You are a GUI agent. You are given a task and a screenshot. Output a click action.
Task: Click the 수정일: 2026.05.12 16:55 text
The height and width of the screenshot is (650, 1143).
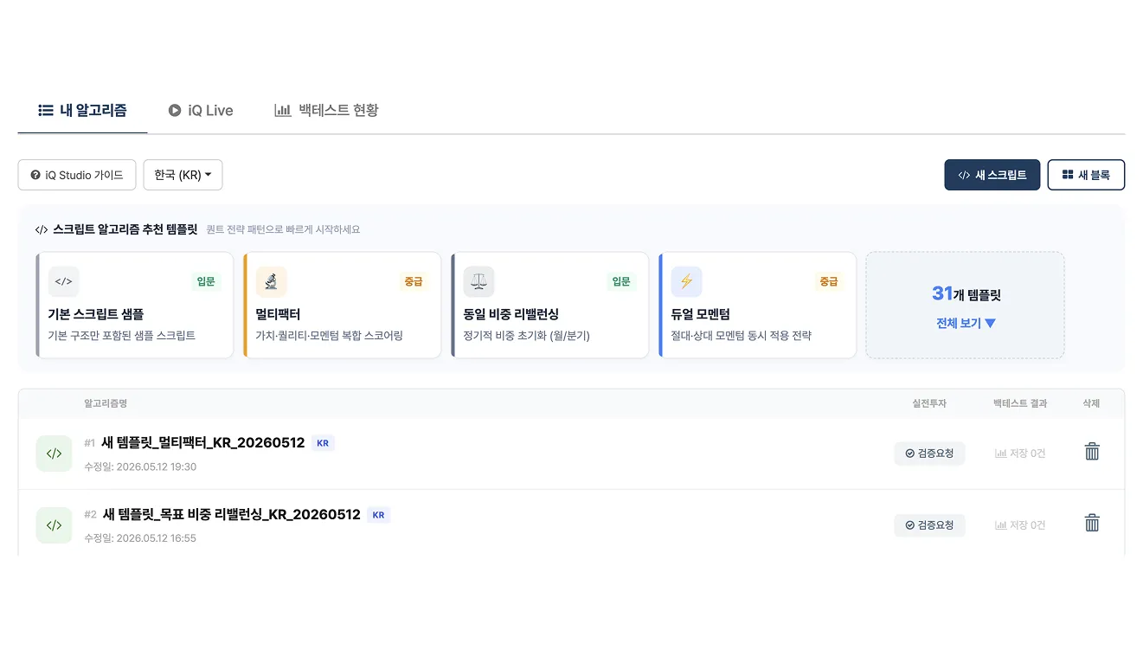(x=140, y=538)
